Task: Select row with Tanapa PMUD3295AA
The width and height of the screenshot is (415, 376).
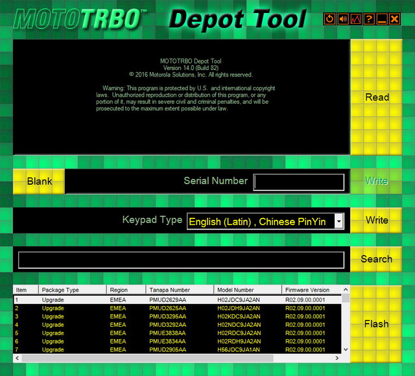Action: [x=177, y=316]
